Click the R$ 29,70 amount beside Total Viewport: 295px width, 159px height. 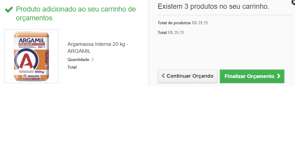pos(176,32)
